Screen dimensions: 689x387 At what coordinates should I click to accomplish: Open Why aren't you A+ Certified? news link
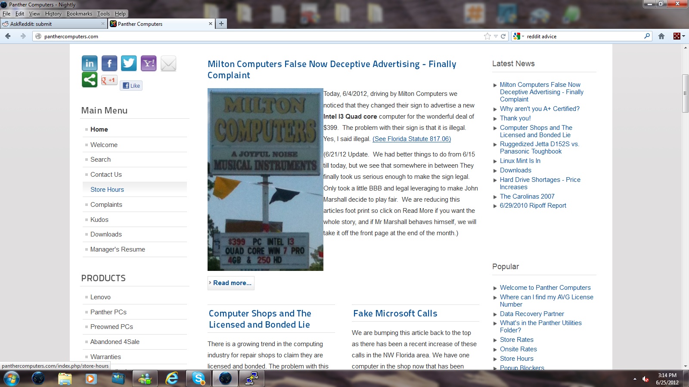[x=540, y=109]
